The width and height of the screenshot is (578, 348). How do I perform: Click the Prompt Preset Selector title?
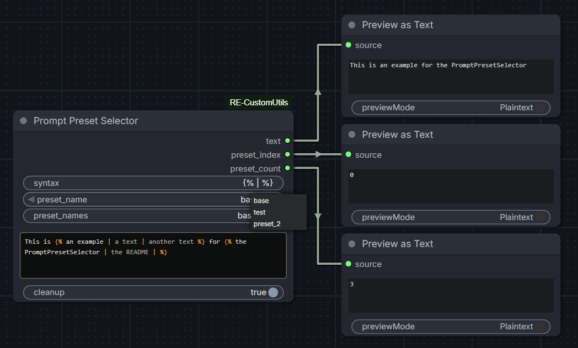tap(86, 121)
